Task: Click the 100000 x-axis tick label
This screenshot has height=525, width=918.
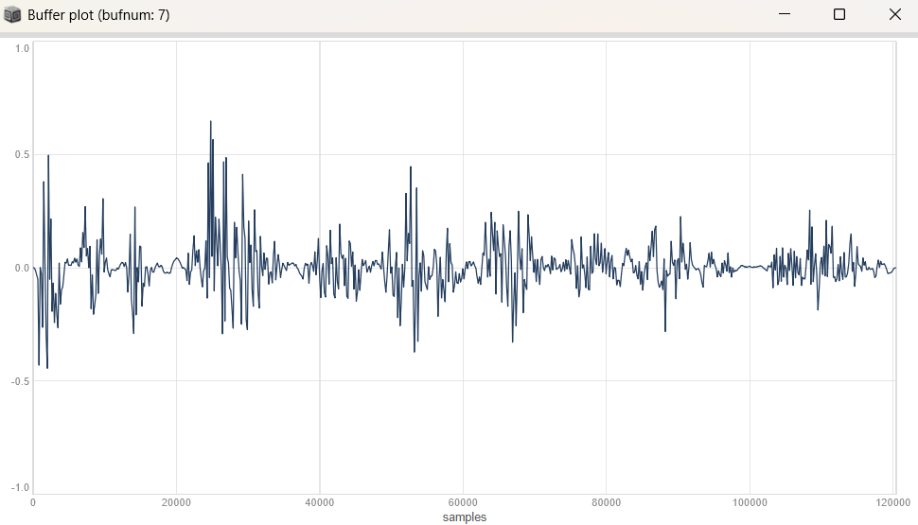Action: tap(750, 502)
